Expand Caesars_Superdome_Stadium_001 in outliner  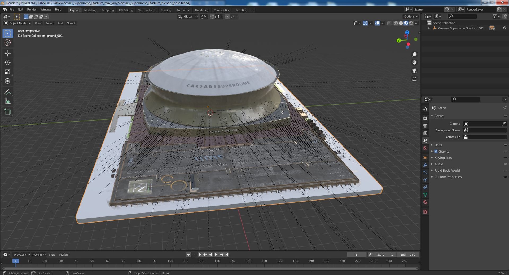pyautogui.click(x=429, y=28)
